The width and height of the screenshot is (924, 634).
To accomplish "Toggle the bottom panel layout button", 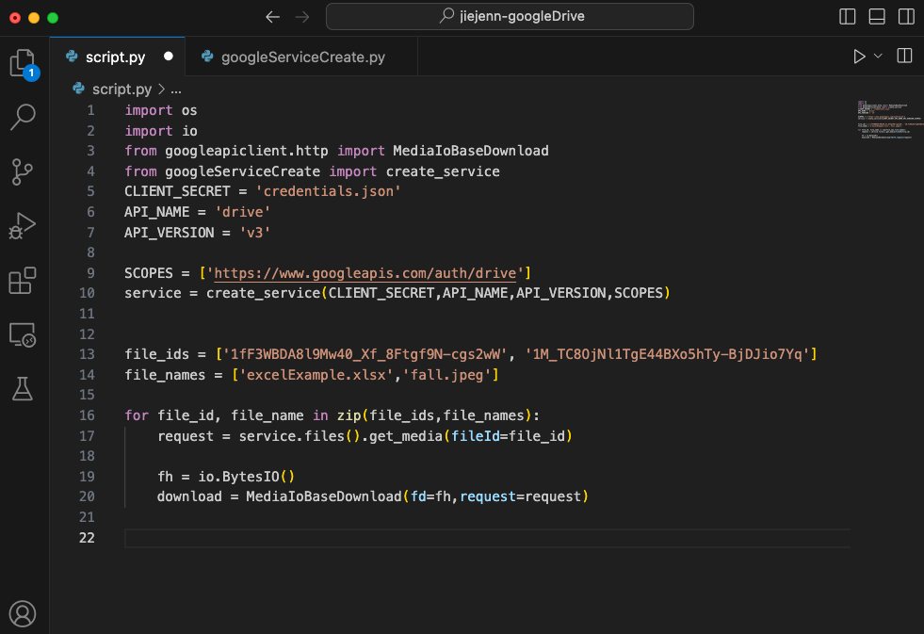I will pos(877,17).
